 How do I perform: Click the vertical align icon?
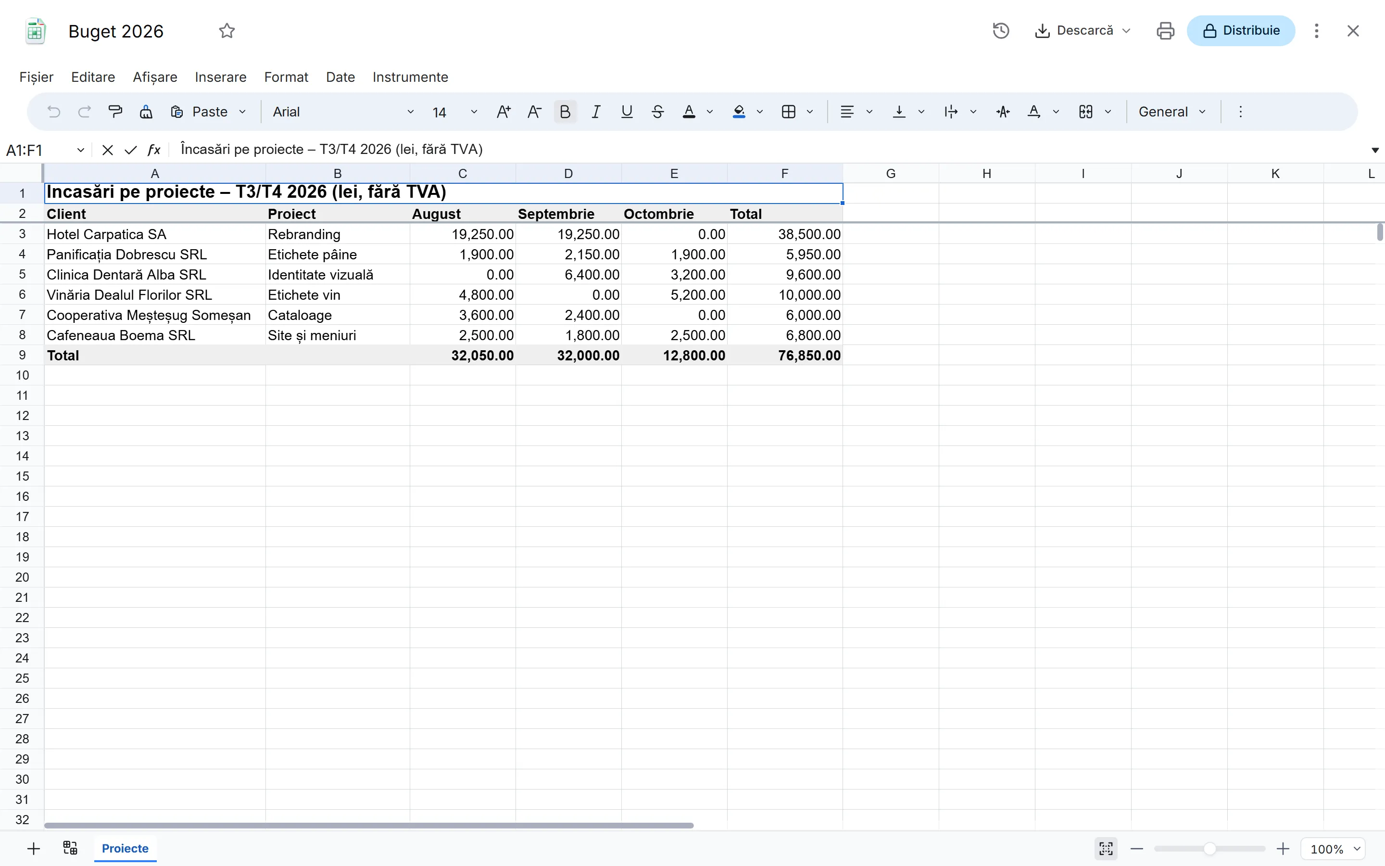[899, 112]
